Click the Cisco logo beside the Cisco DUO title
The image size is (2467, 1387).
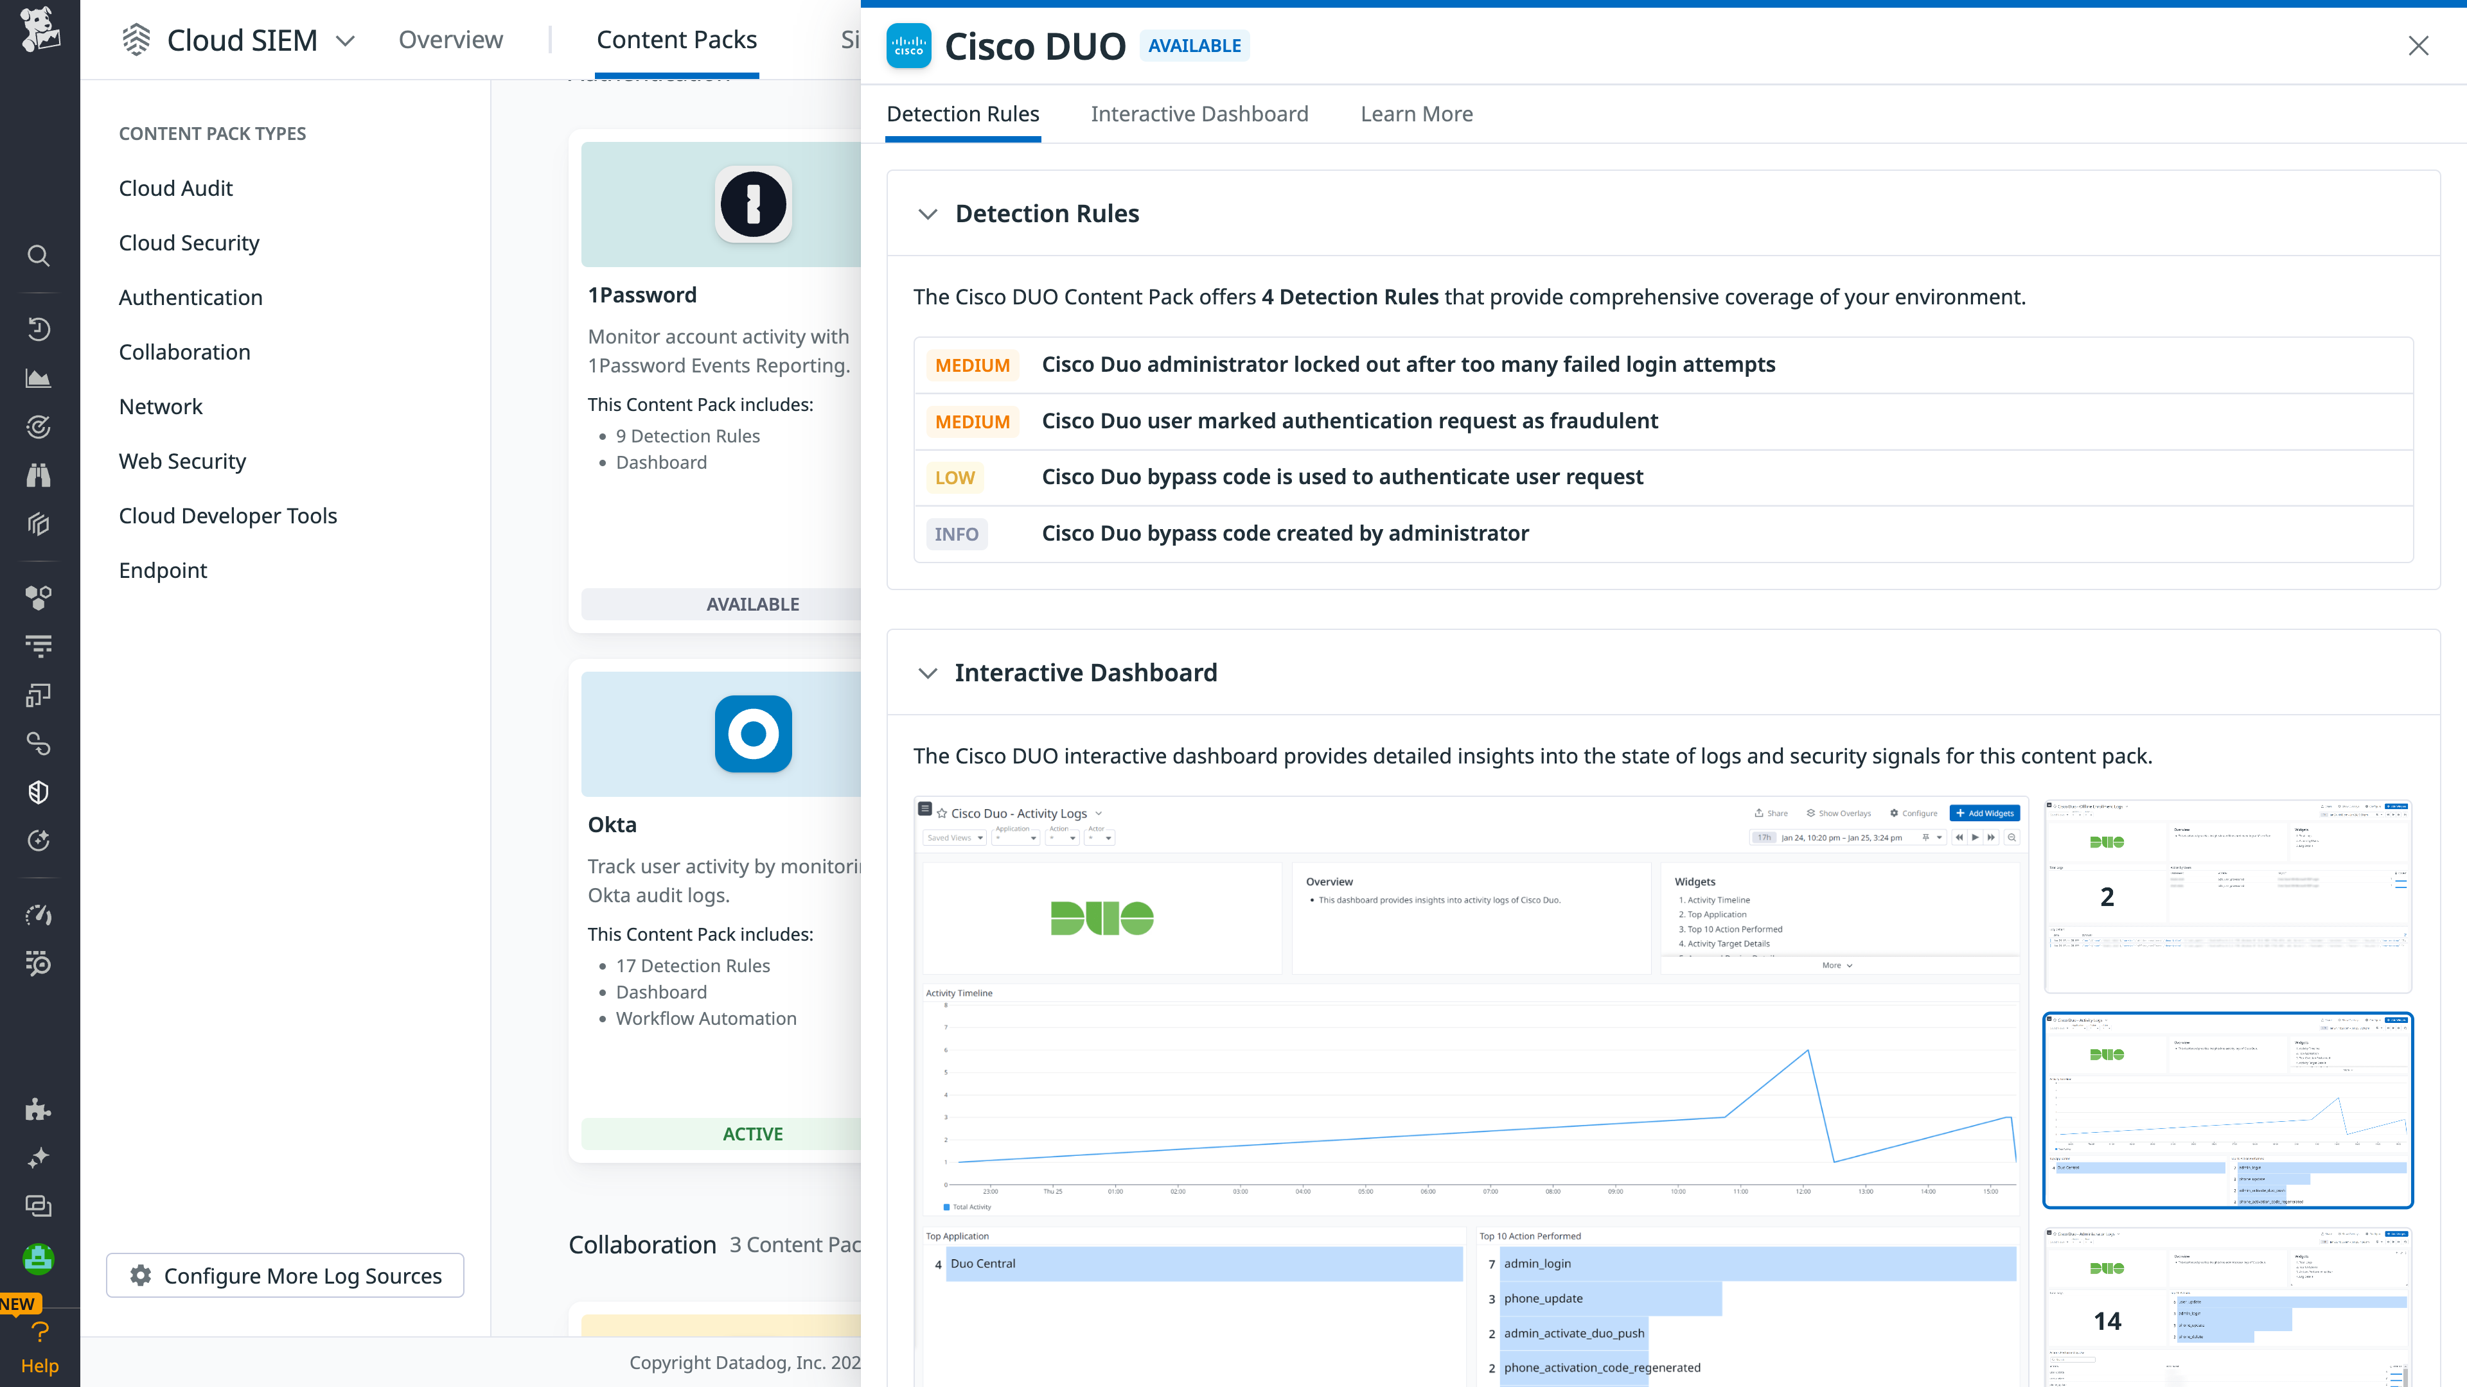[909, 45]
